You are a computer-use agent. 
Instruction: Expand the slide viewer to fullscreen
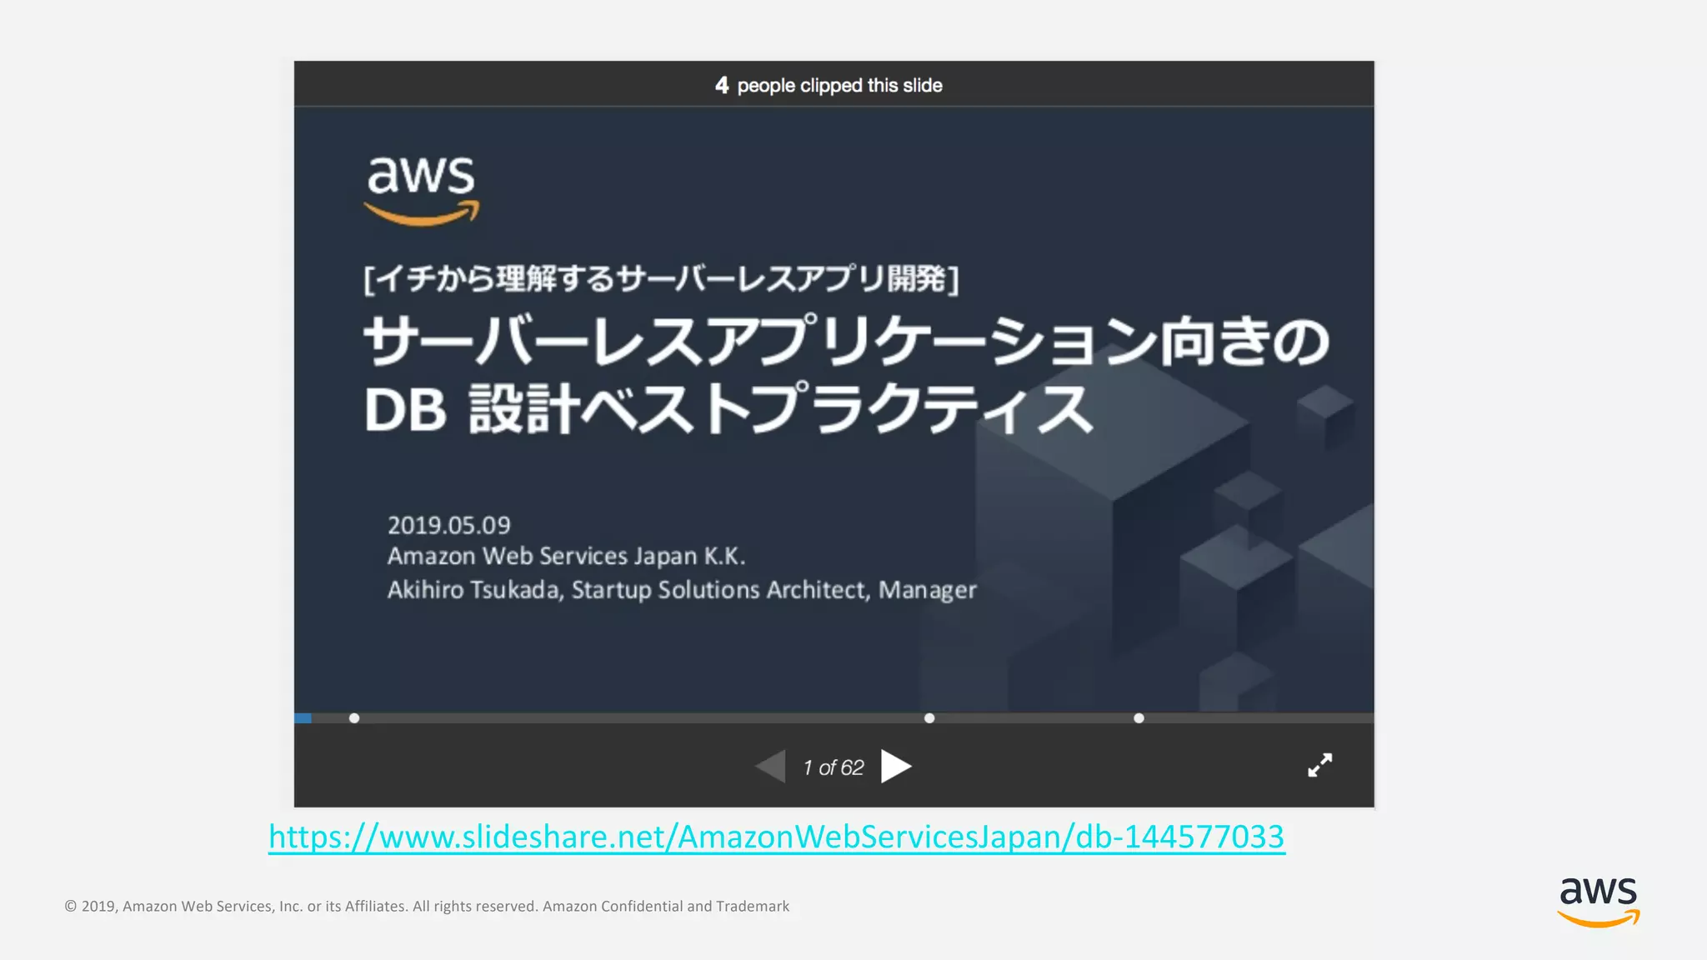click(x=1320, y=765)
